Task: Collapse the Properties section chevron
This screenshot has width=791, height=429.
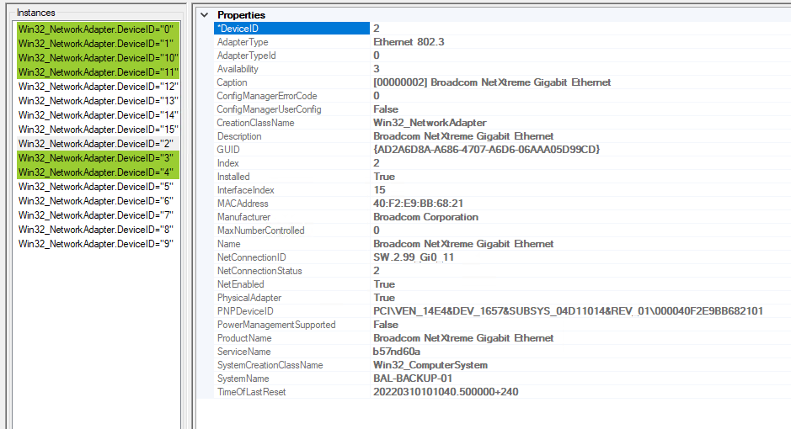Action: [x=205, y=15]
